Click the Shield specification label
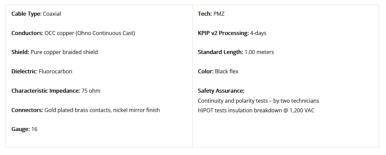 (x=20, y=52)
